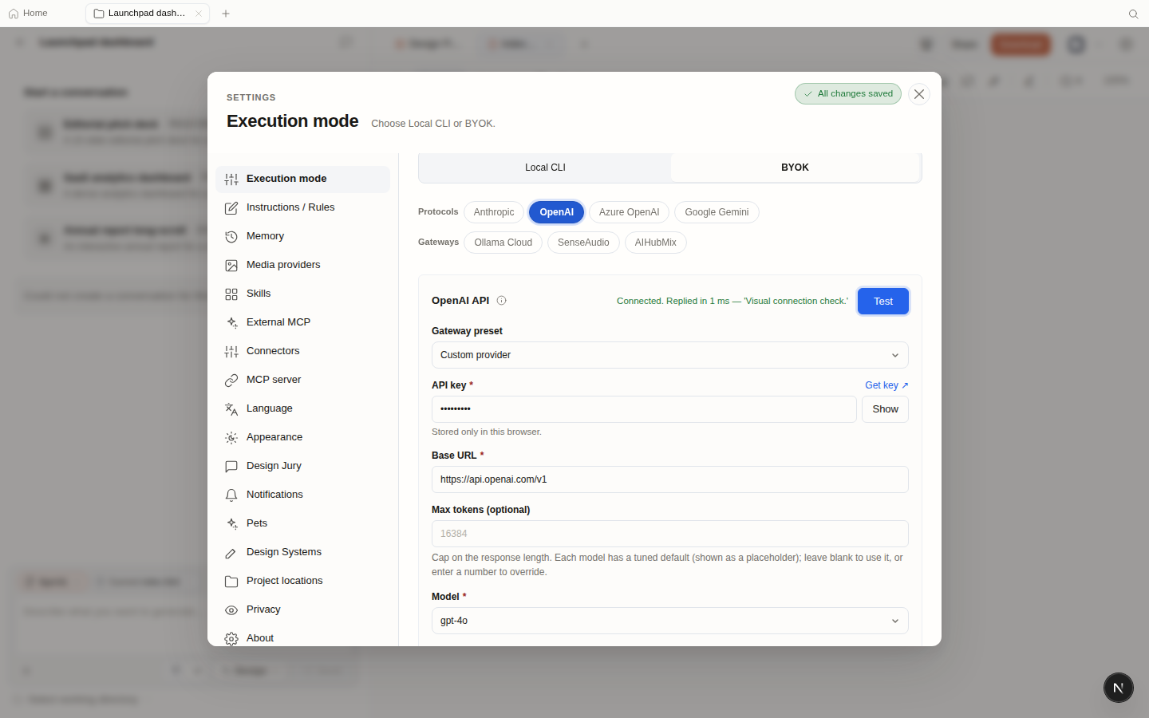Click the Design Systems pencil icon
The image size is (1149, 718).
tap(231, 553)
